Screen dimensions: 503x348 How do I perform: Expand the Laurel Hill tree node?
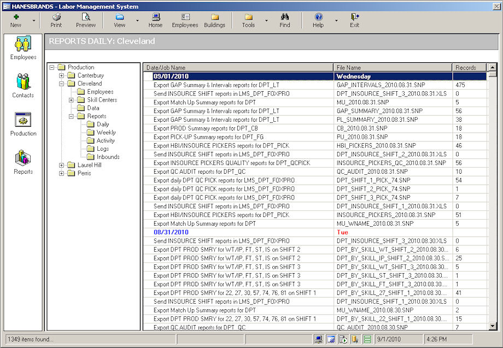(x=62, y=166)
